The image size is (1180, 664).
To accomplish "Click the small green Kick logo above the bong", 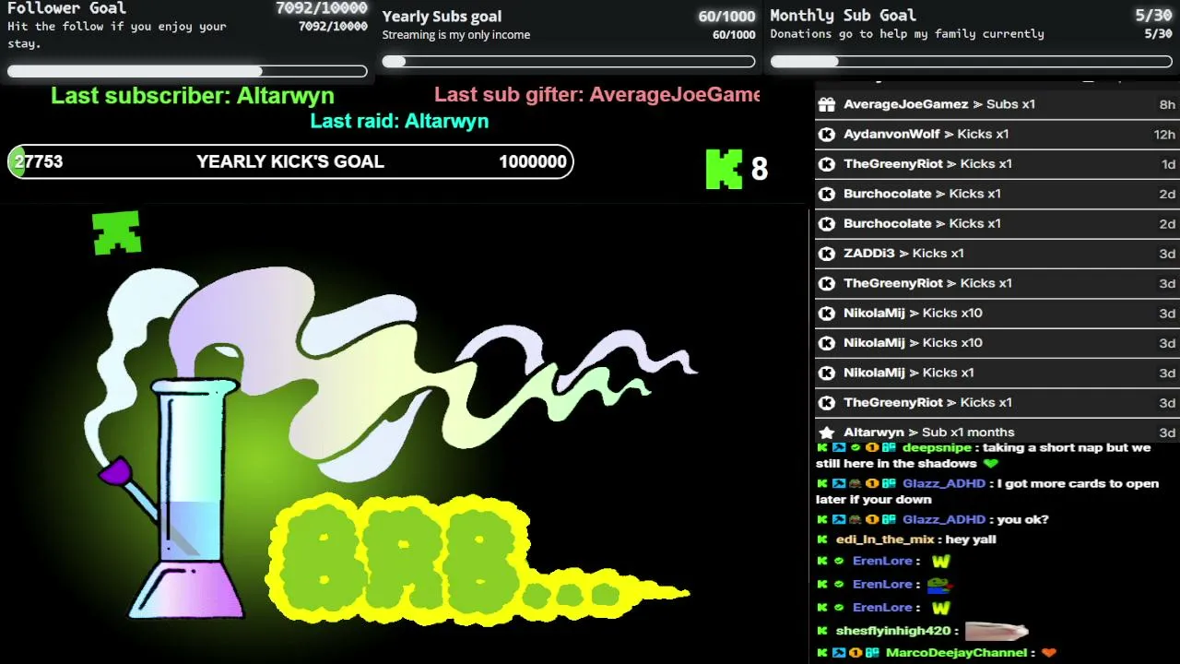I will pos(117,232).
